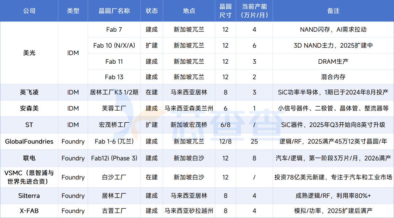
Task: Click the 状态 column header
Action: click(x=151, y=11)
